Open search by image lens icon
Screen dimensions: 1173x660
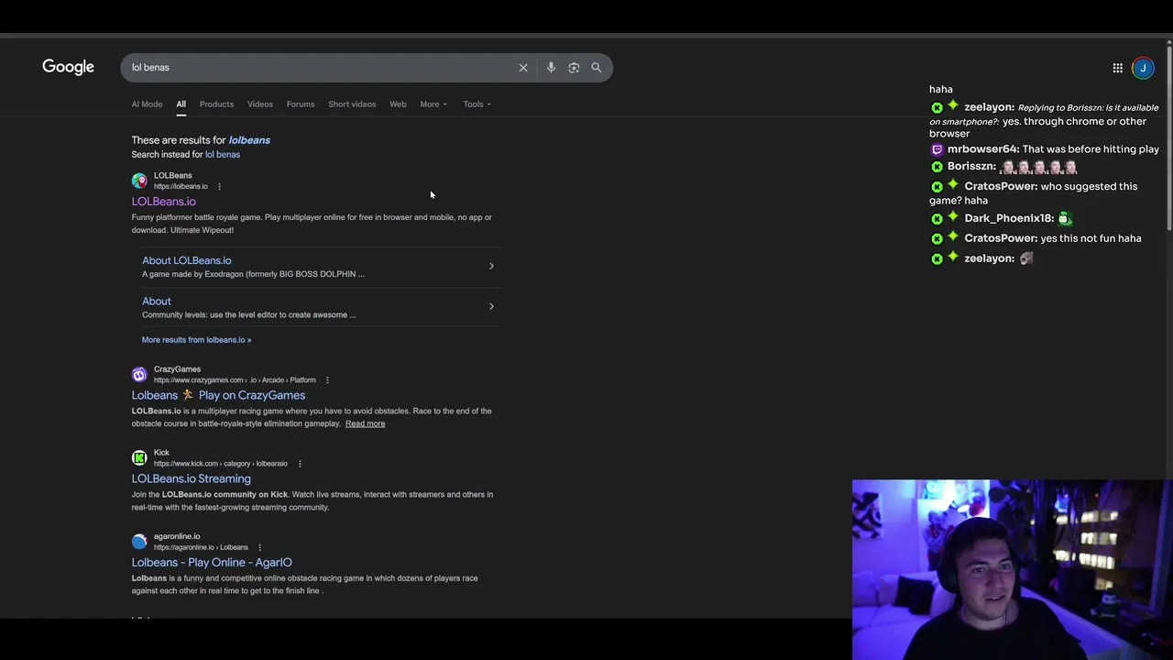[574, 68]
